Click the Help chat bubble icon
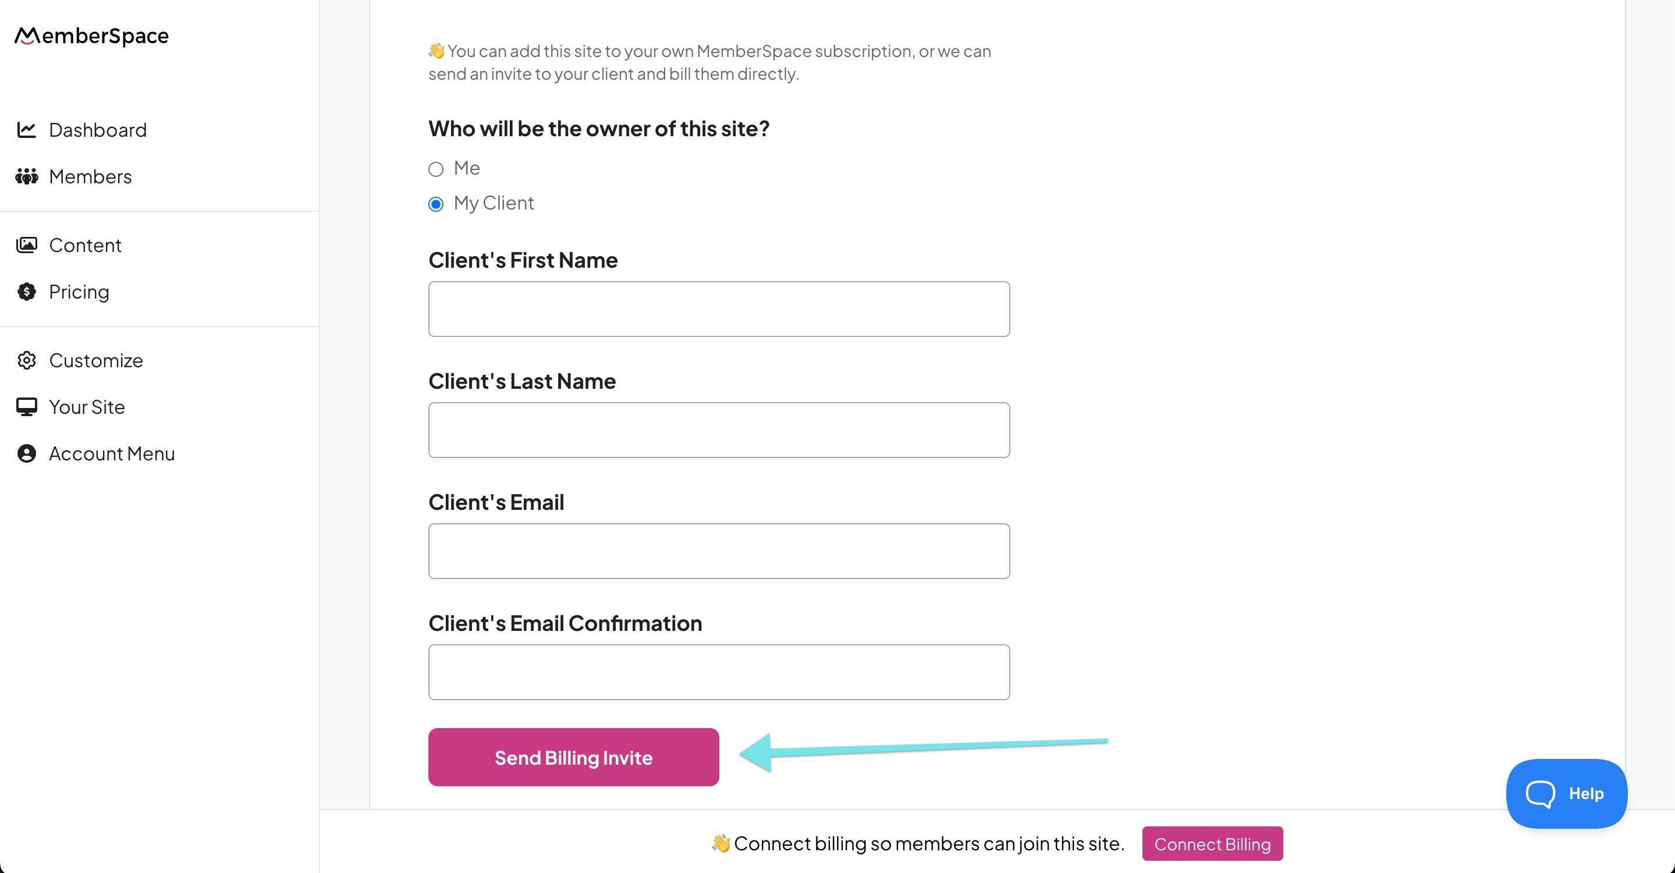 (x=1540, y=794)
